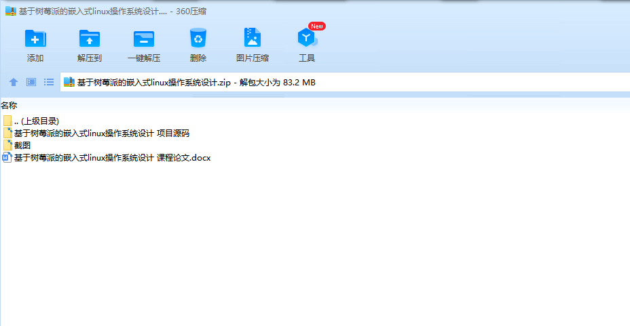
Task: Click the Word document icon of 课程论文.docx
Action: coord(7,158)
